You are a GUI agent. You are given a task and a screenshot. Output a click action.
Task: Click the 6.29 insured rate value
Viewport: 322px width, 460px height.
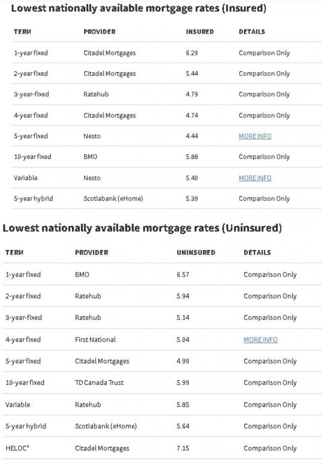pos(192,53)
